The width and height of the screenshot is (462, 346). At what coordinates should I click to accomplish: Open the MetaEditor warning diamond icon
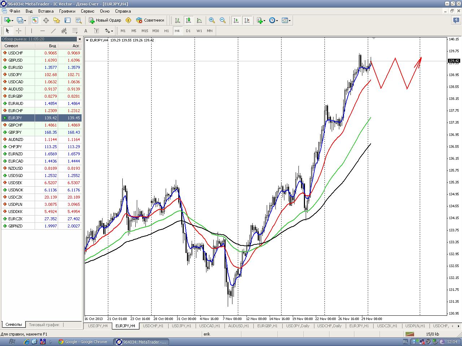128,21
